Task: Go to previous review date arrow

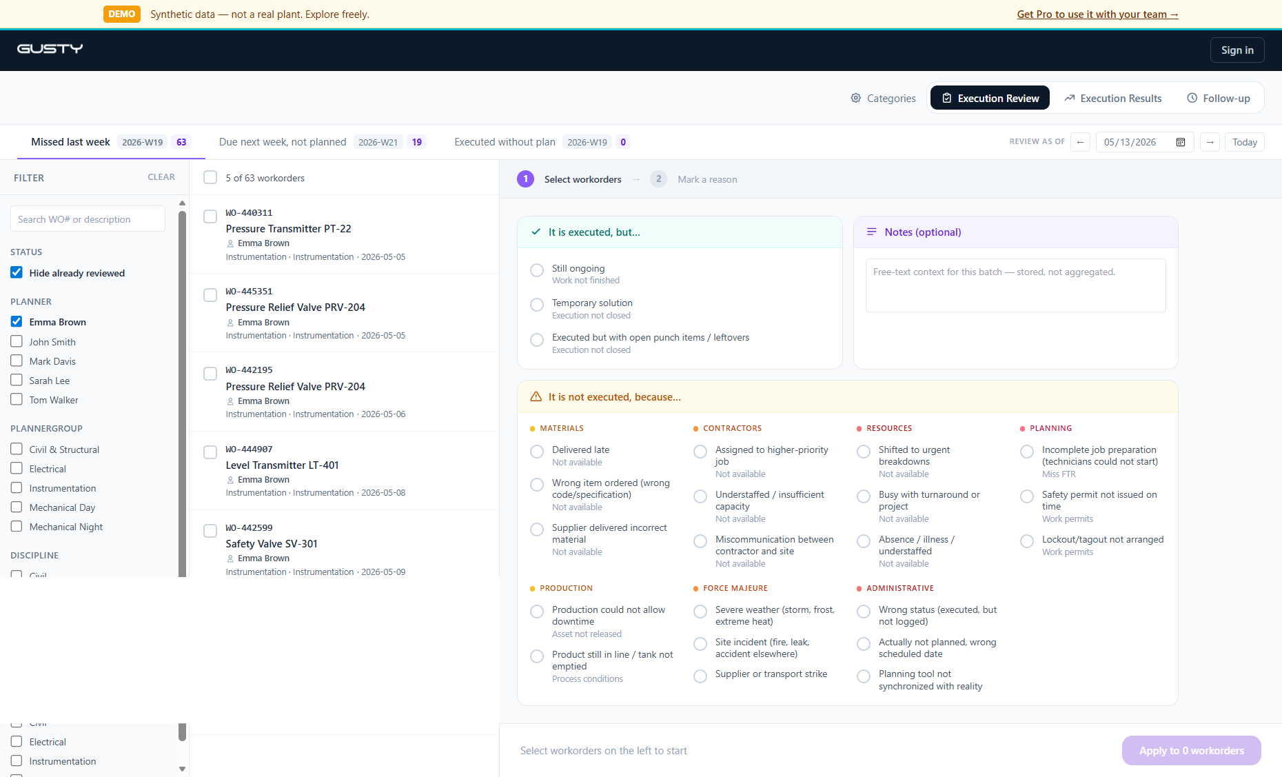Action: coord(1080,142)
